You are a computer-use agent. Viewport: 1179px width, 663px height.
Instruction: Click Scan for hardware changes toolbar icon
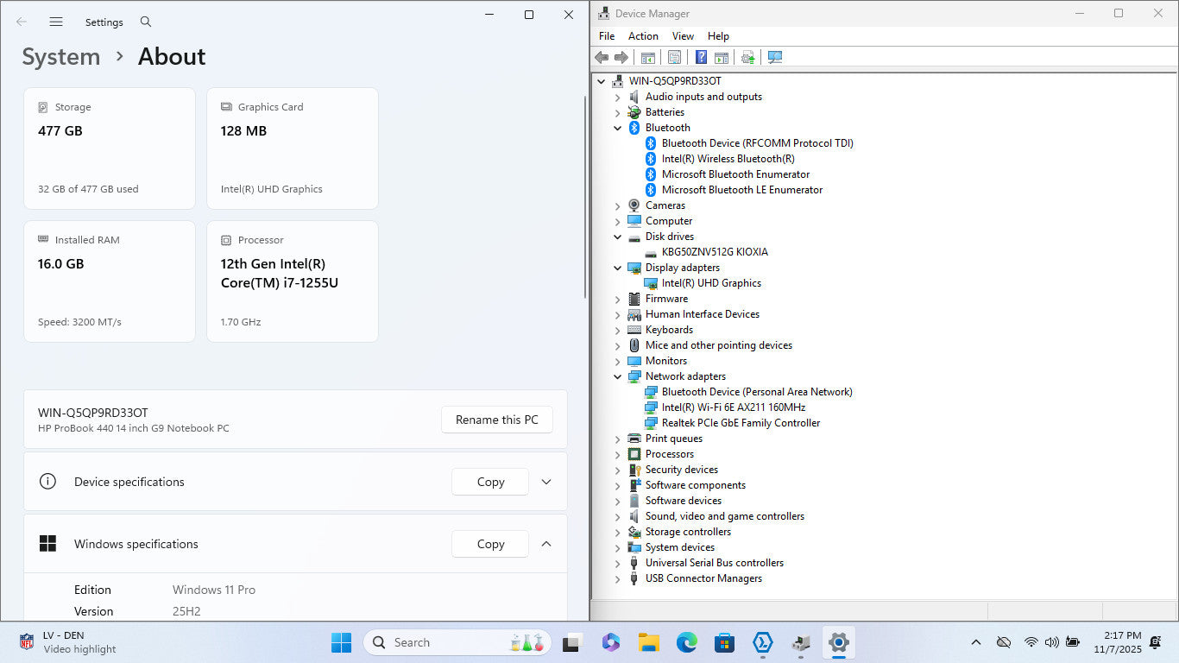(774, 57)
